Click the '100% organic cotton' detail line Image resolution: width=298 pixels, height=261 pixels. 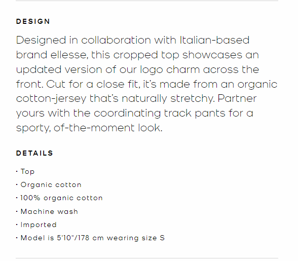click(59, 198)
